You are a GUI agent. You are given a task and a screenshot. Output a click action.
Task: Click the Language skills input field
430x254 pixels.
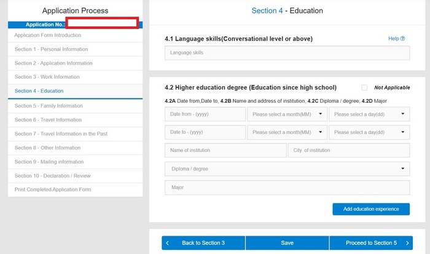tap(287, 53)
